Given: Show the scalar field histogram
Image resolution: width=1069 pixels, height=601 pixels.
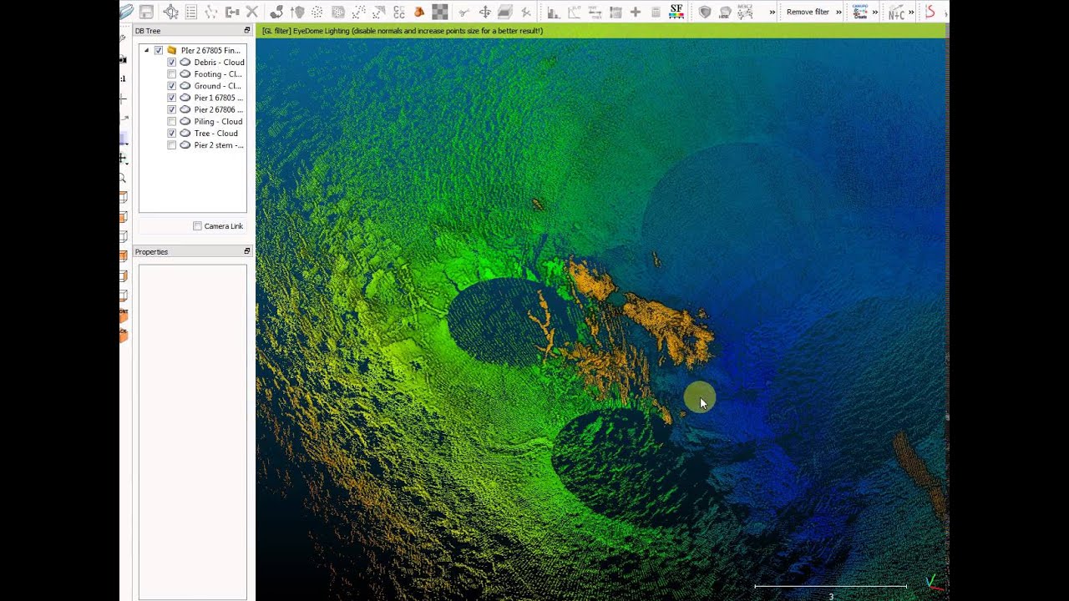Looking at the screenshot, I should pos(554,12).
